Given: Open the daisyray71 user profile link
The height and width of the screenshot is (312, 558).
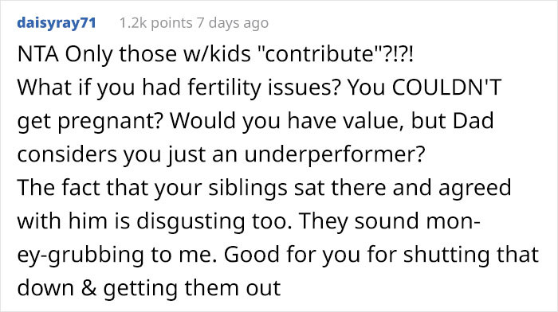Looking at the screenshot, I should pyautogui.click(x=57, y=23).
